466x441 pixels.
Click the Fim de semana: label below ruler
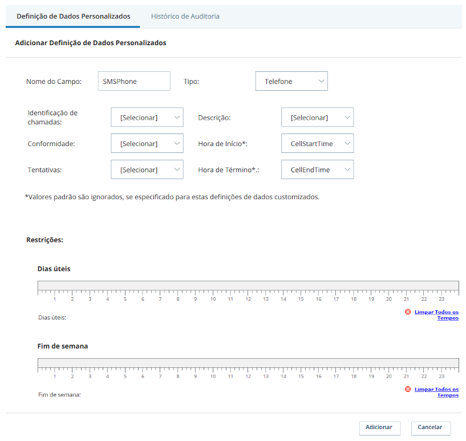pyautogui.click(x=59, y=395)
